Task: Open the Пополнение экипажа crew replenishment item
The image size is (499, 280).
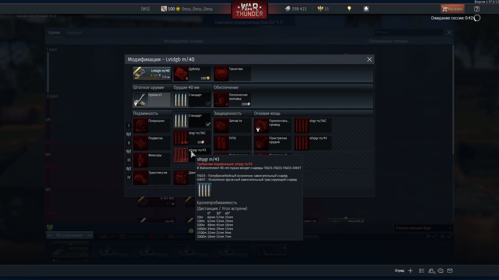Action: pos(232,100)
